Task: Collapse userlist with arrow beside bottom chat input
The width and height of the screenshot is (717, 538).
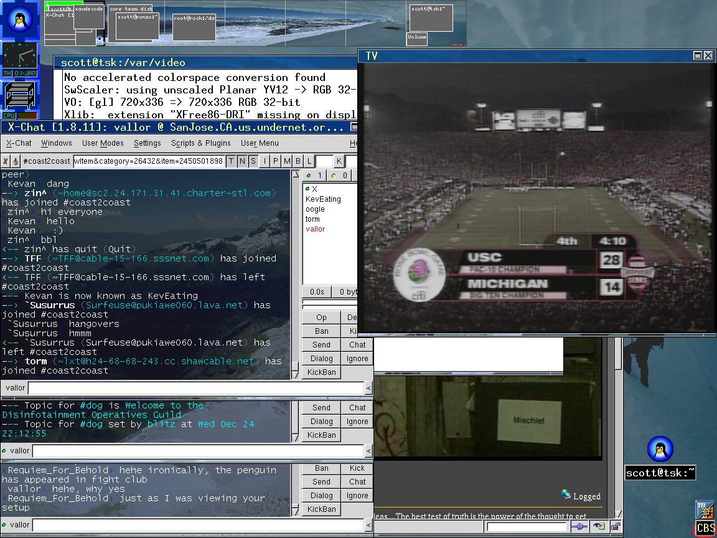Action: pos(368,525)
